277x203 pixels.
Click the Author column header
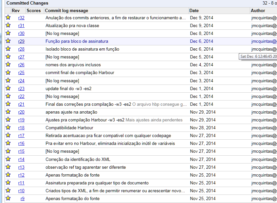tap(258, 10)
